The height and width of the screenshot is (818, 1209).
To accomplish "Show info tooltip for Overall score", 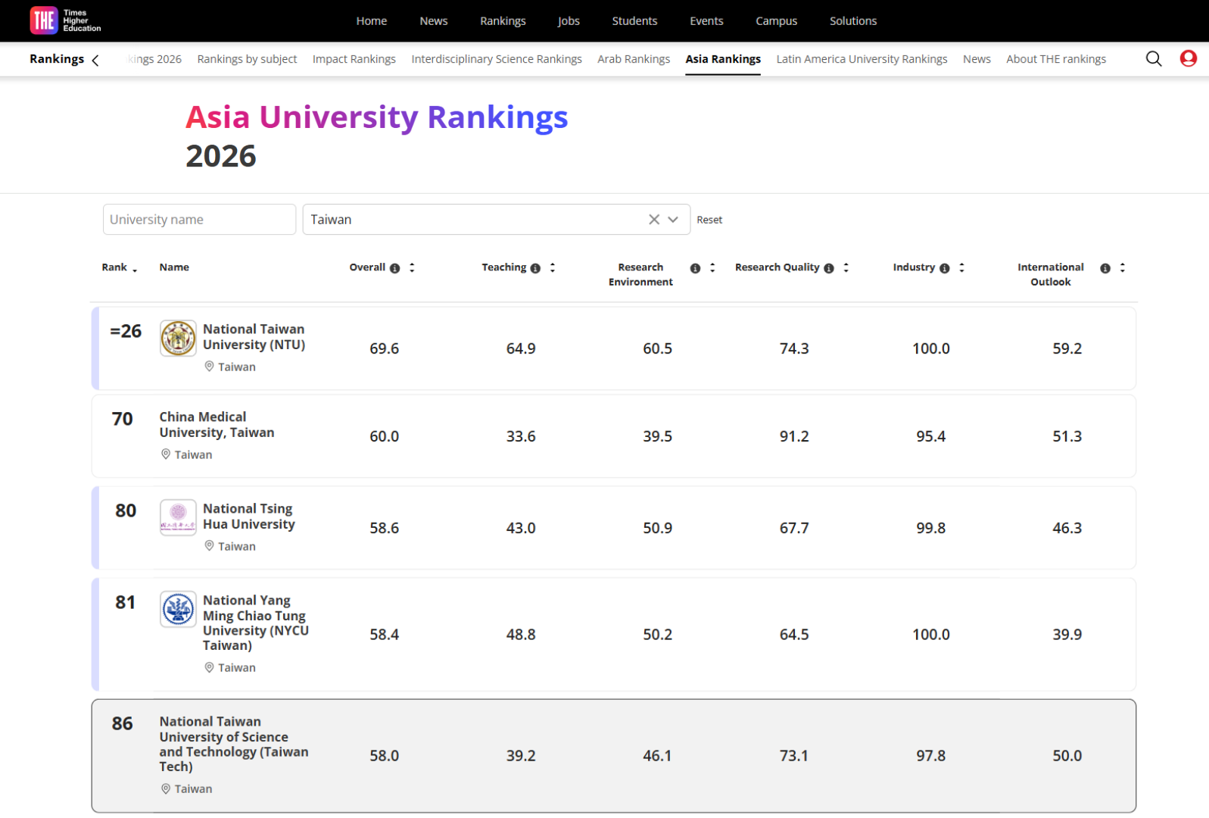I will [x=394, y=268].
